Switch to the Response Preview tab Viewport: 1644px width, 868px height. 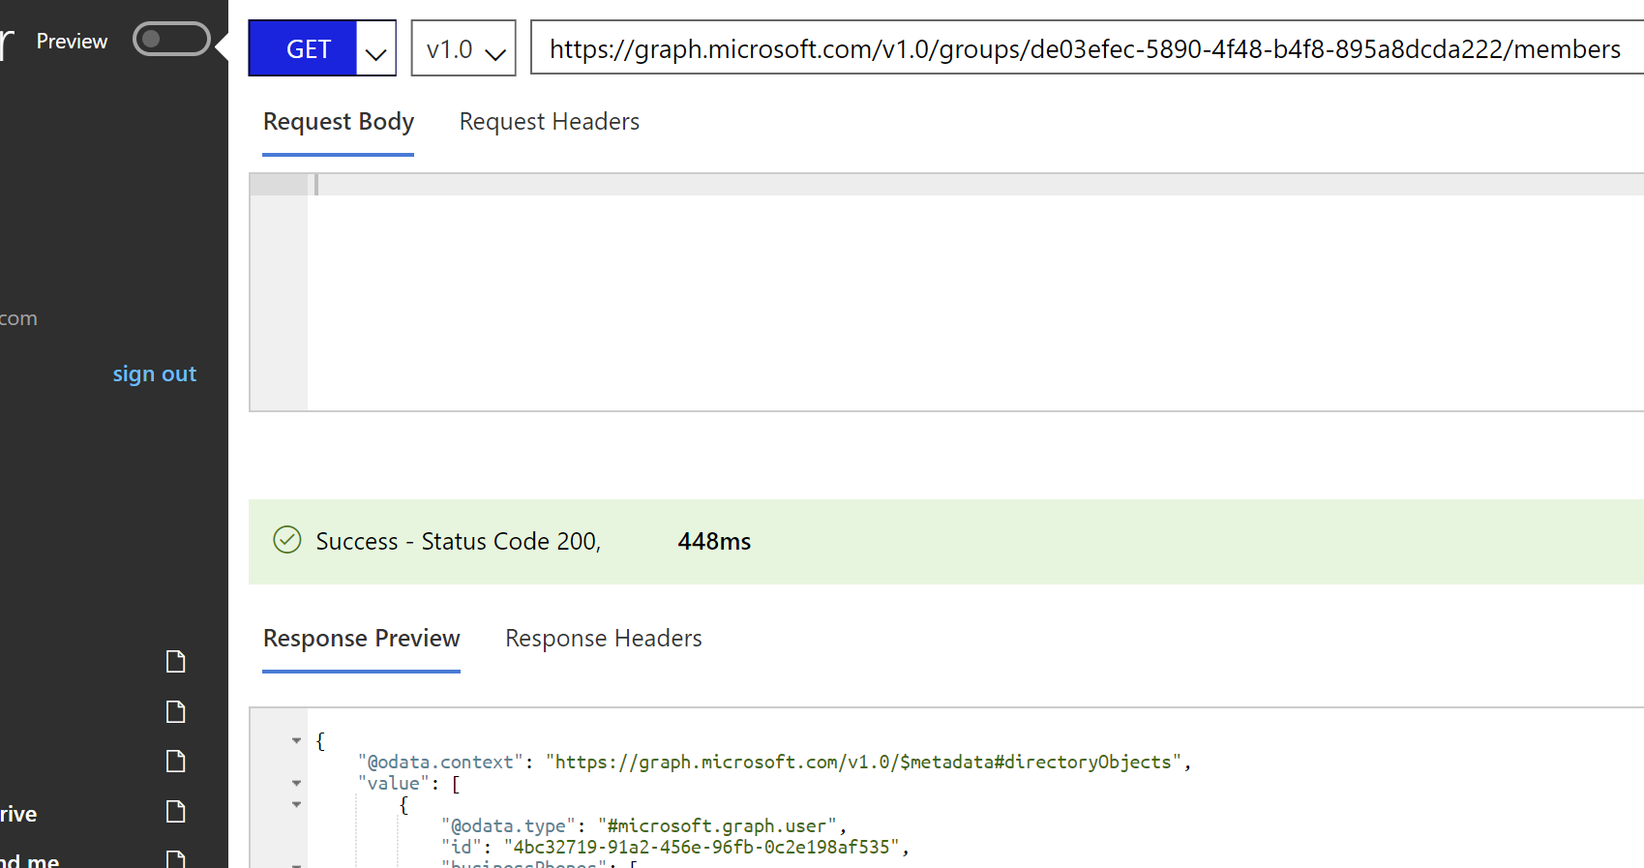(362, 639)
